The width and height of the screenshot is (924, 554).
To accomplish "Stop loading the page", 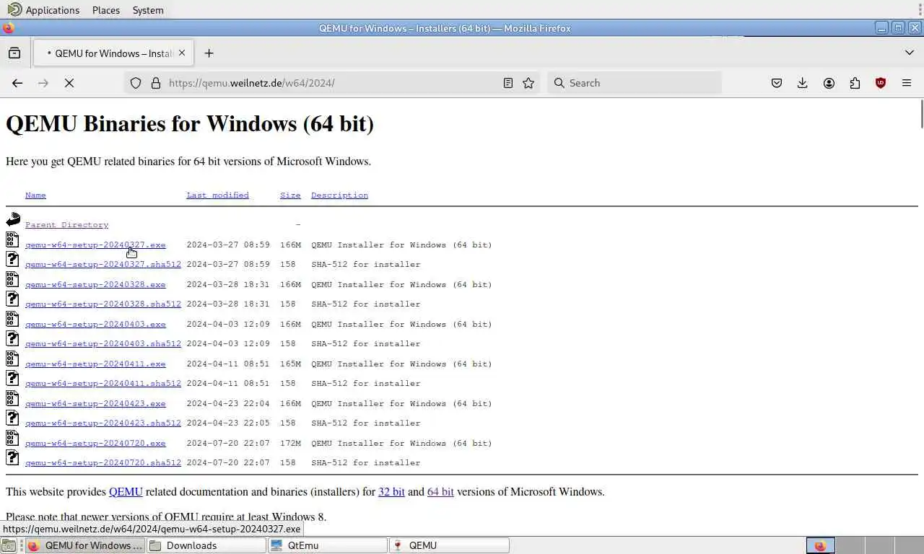I will (x=69, y=83).
